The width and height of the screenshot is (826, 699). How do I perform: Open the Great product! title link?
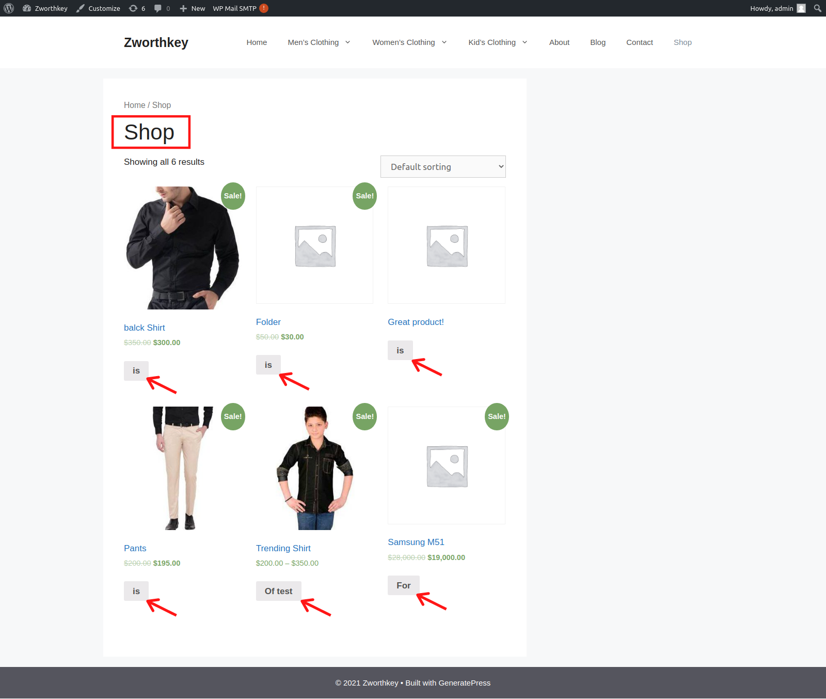click(416, 322)
